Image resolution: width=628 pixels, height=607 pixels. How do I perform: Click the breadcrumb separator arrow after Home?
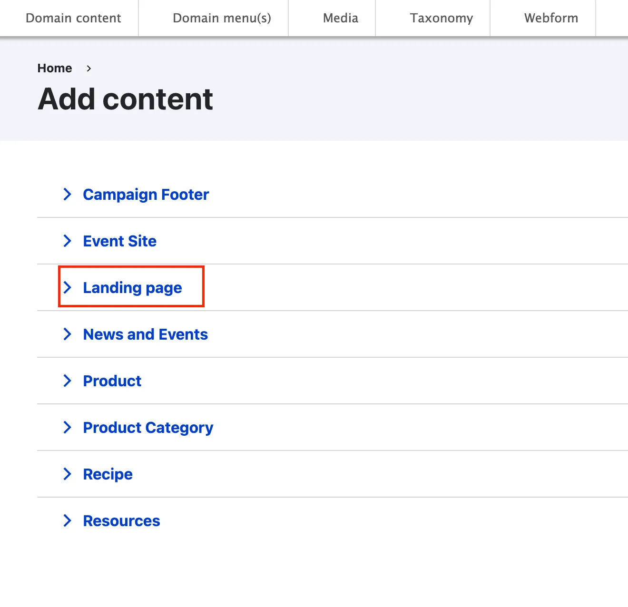tap(88, 69)
